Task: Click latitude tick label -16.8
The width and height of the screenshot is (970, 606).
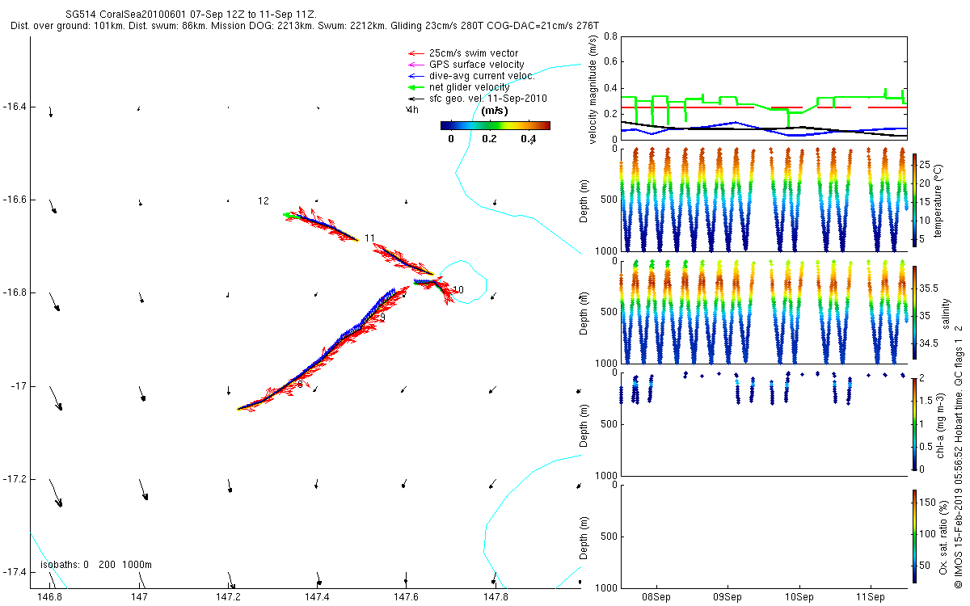Action: point(15,292)
